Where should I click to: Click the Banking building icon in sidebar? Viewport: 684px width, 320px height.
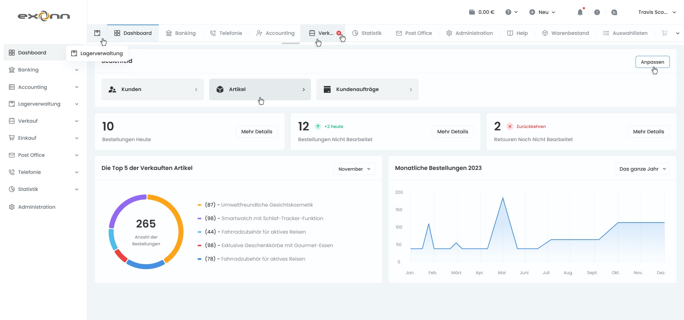pyautogui.click(x=12, y=70)
